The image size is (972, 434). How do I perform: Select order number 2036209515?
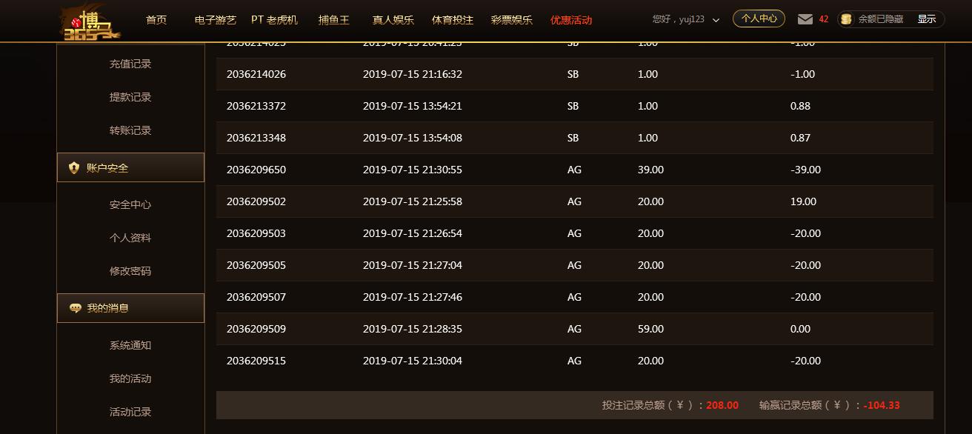coord(256,361)
